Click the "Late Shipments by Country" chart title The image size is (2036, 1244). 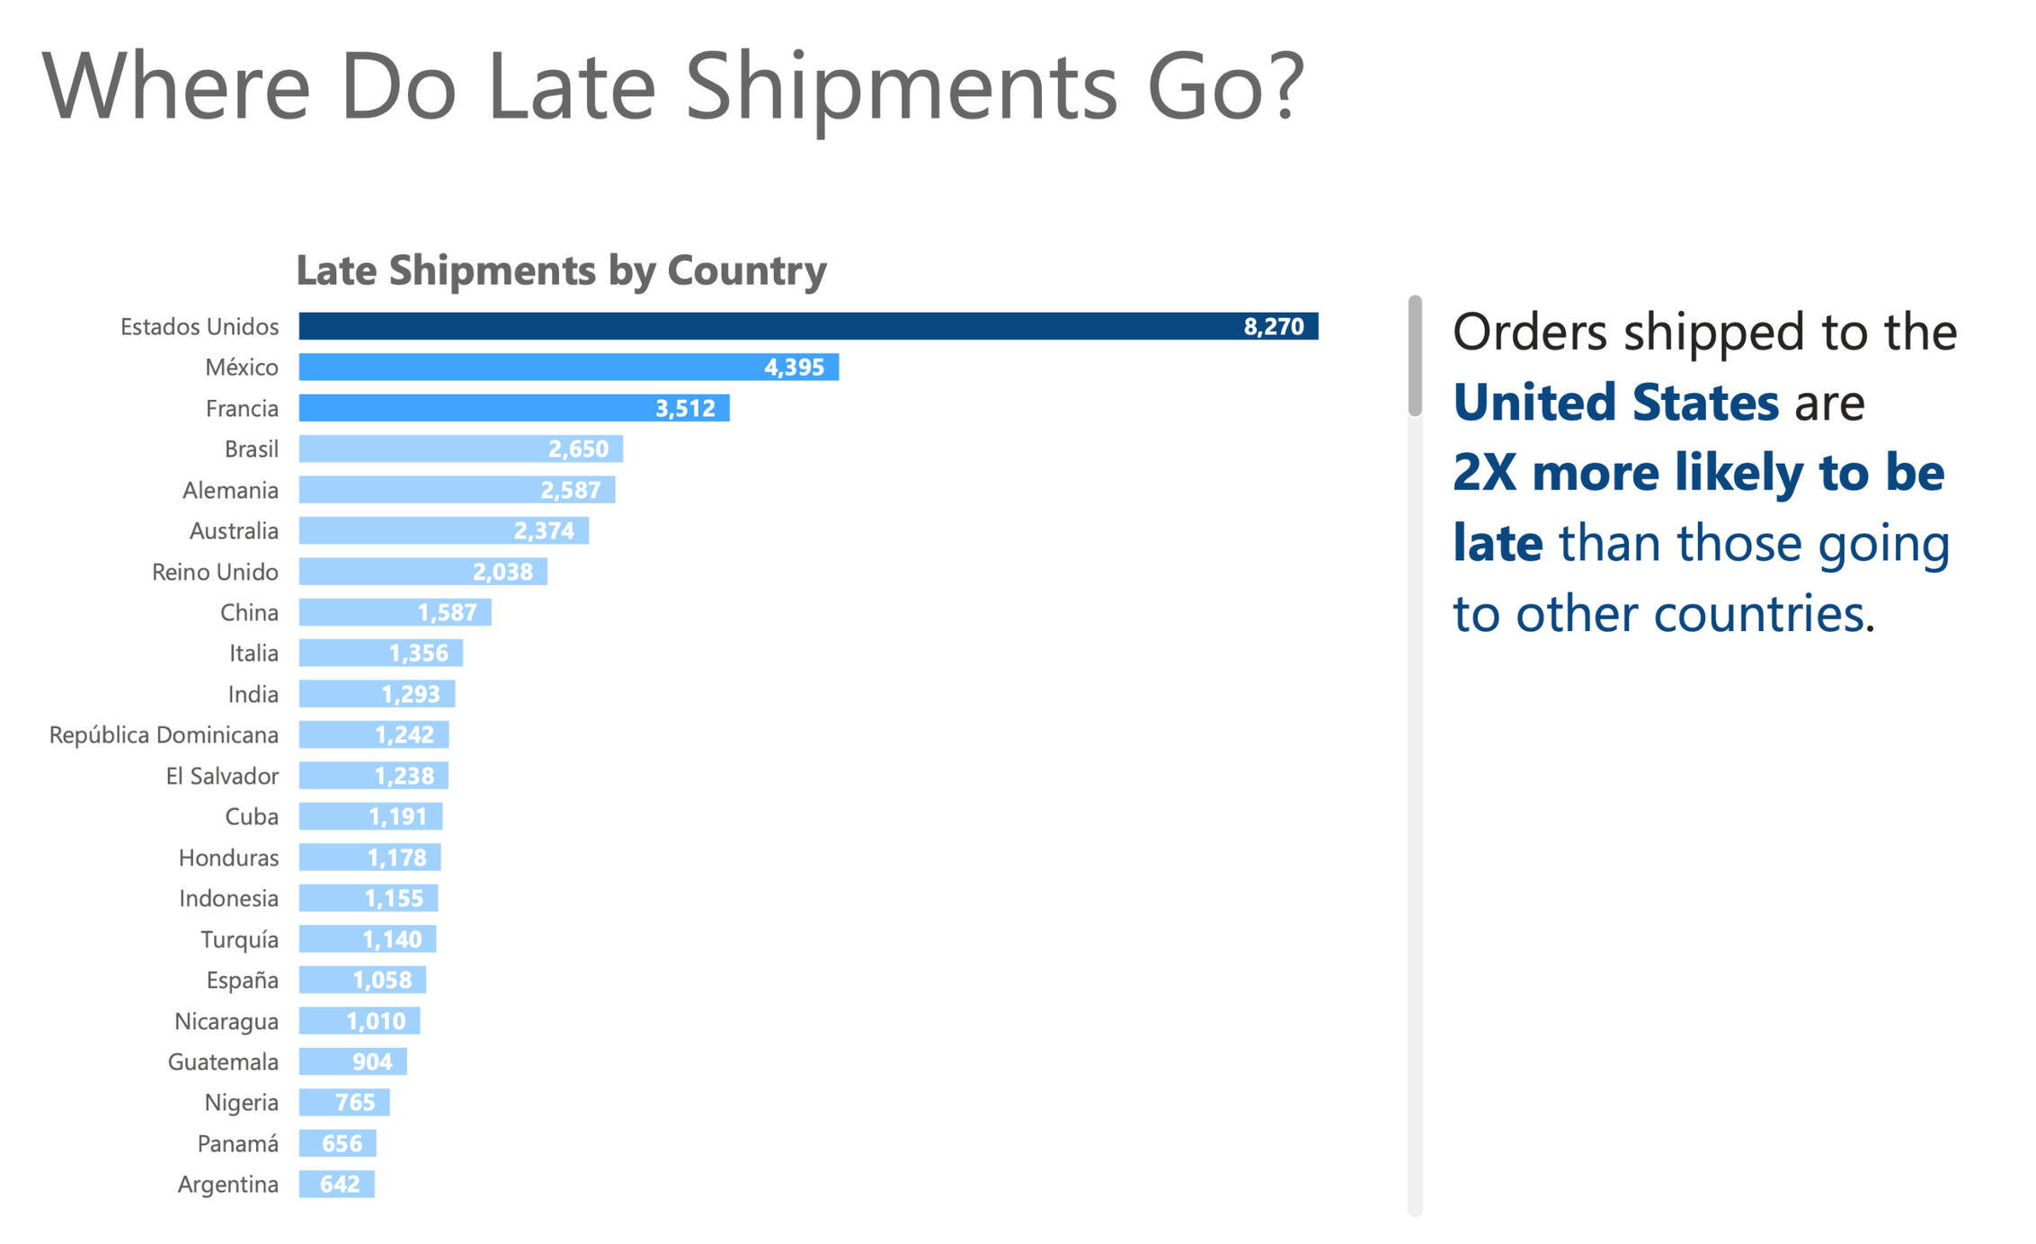(561, 270)
